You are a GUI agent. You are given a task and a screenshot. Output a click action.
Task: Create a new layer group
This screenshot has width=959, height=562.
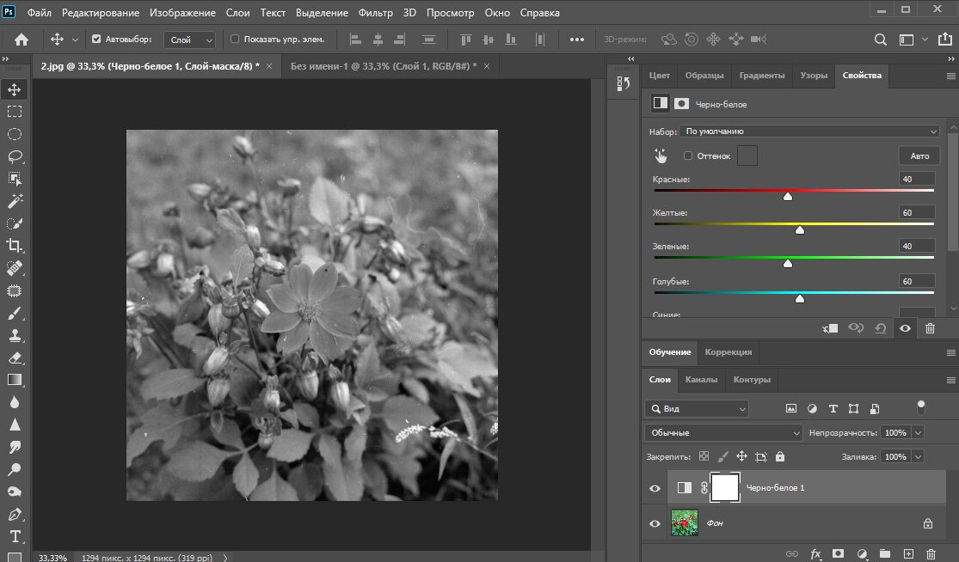(884, 553)
